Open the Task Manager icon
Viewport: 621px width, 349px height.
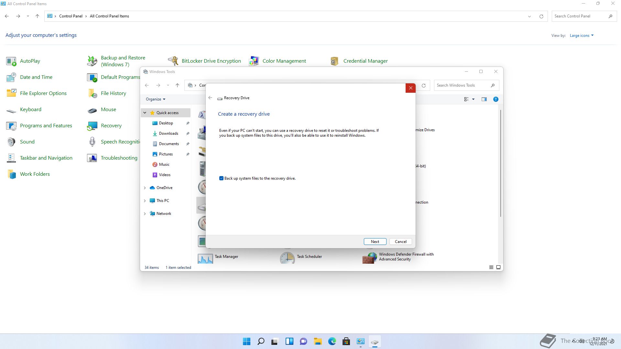[205, 258]
